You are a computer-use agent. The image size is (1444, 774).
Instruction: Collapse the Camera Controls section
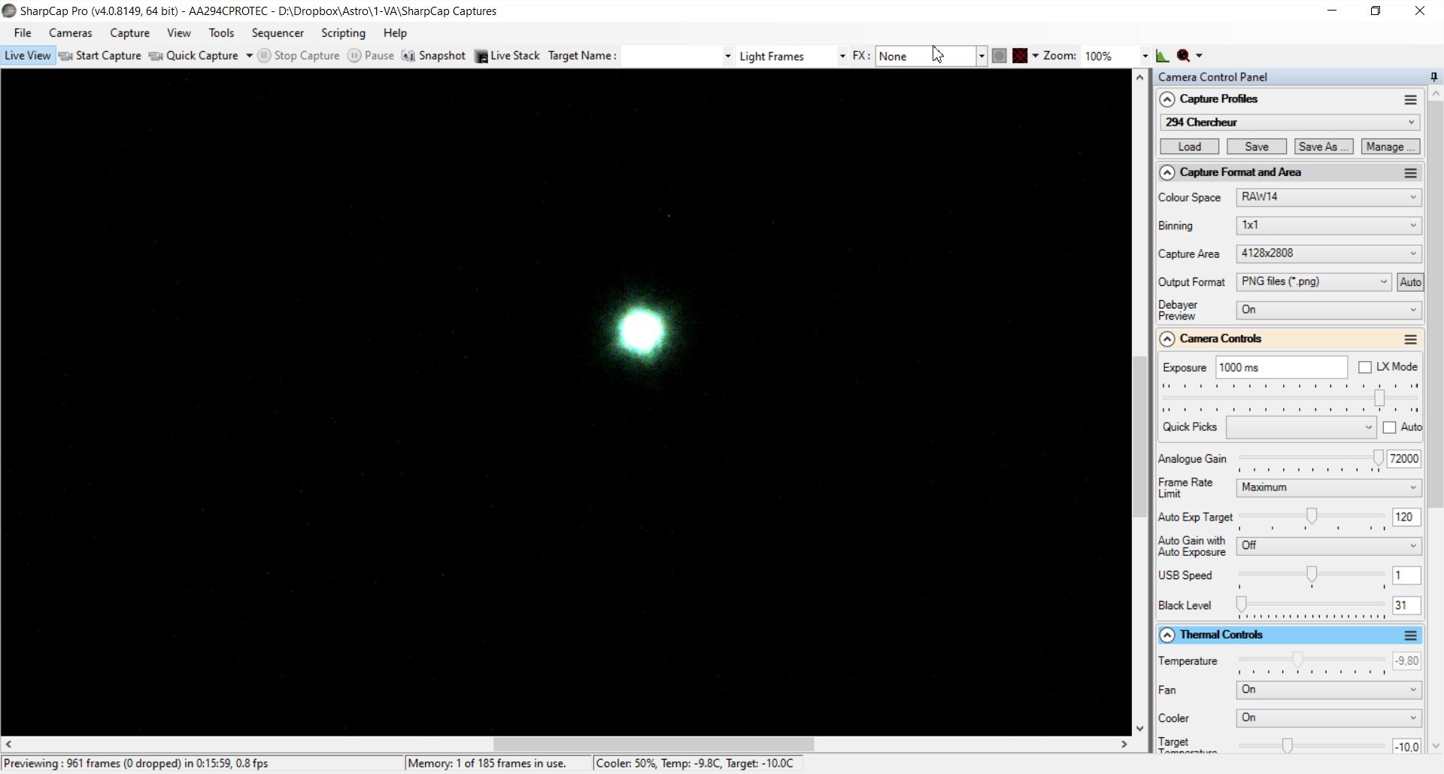point(1167,339)
